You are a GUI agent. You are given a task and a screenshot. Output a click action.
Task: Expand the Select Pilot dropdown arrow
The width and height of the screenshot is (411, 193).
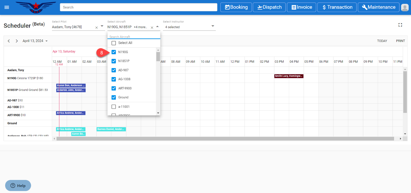[102, 26]
